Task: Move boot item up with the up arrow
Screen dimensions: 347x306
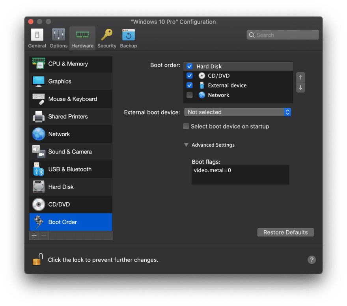Action: (x=300, y=77)
